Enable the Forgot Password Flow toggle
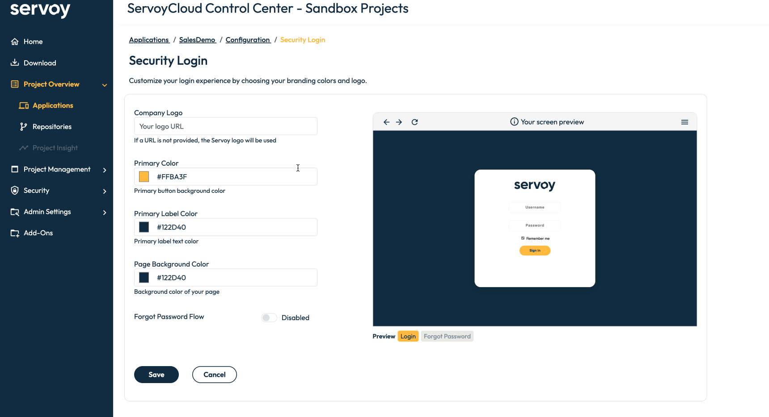 click(269, 317)
